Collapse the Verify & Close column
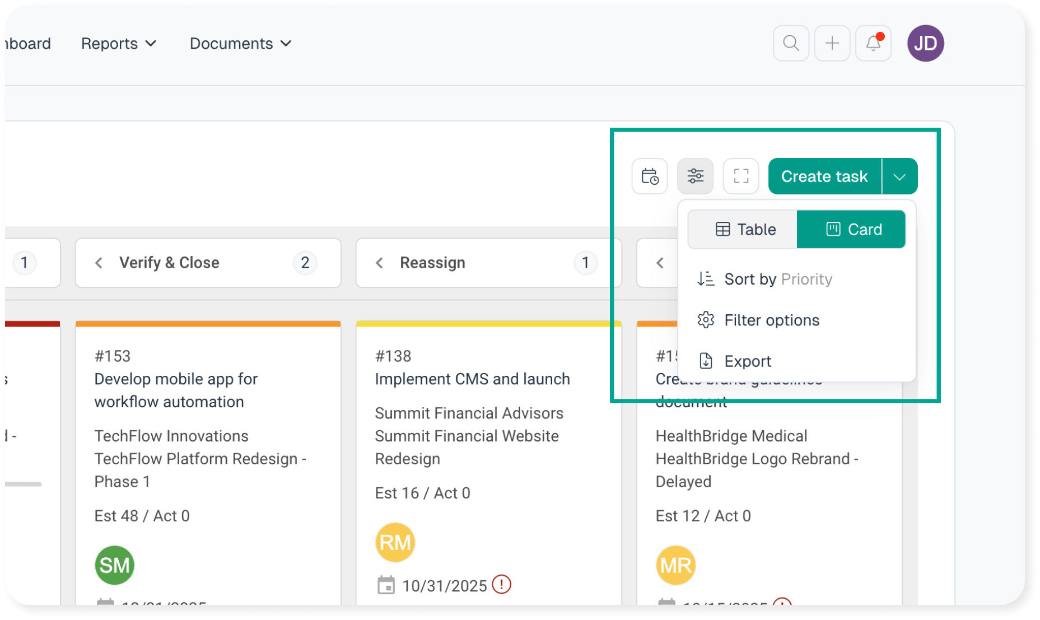Screen dimensions: 1040x620 pos(99,263)
